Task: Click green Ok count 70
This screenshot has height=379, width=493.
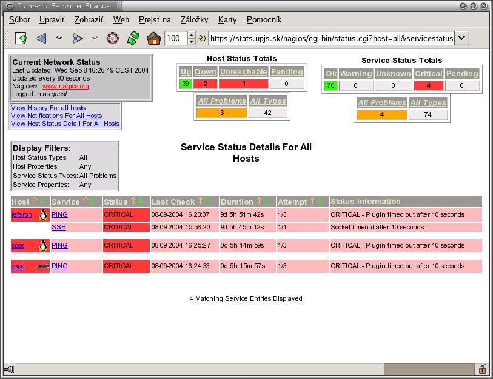Action: (x=330, y=85)
